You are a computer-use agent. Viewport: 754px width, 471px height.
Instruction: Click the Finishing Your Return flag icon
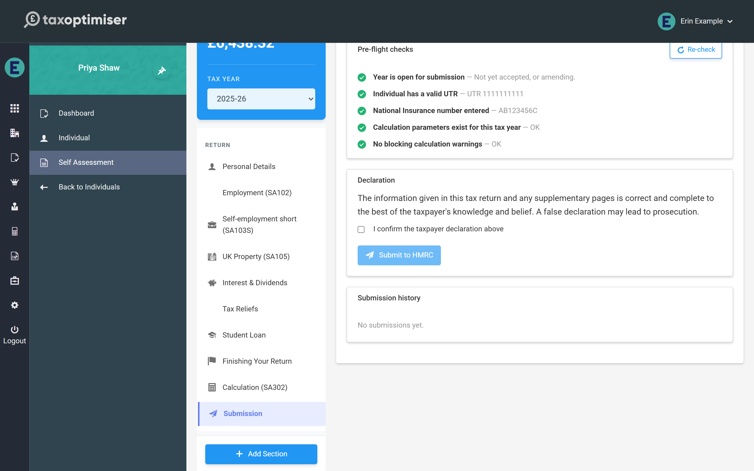click(212, 361)
